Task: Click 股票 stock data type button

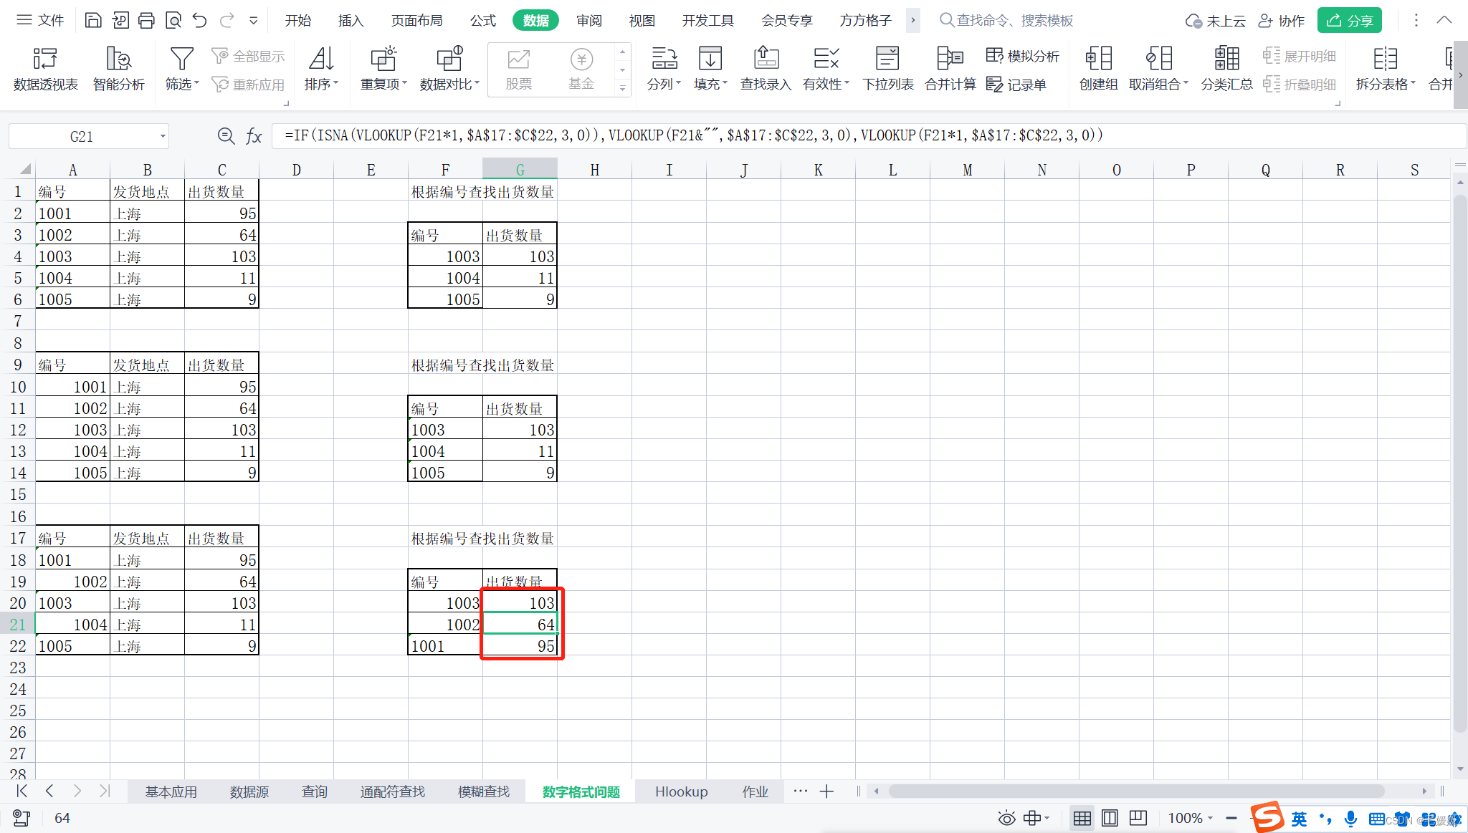Action: click(x=518, y=69)
